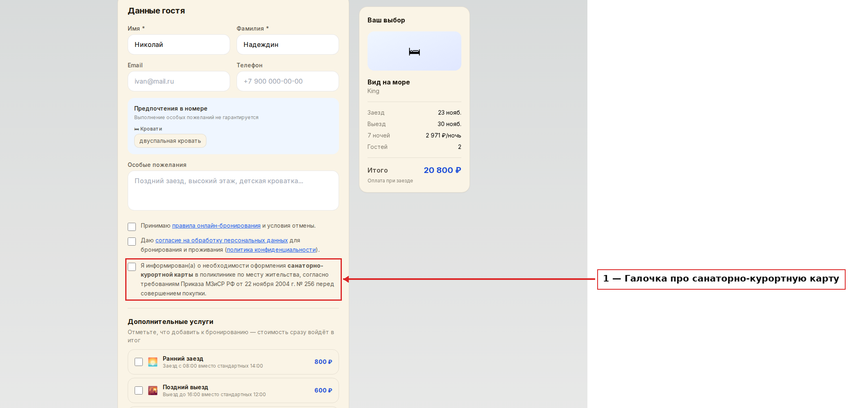Click the Предпочтения в номере heading

(171, 109)
